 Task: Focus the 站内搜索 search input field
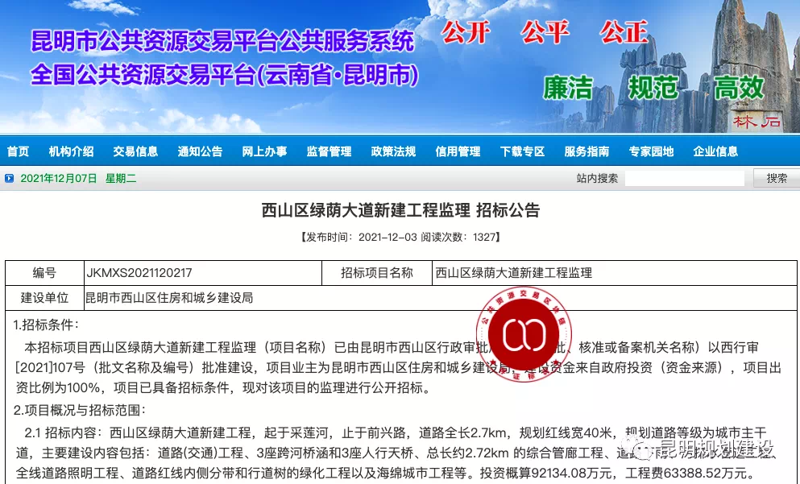click(x=685, y=179)
